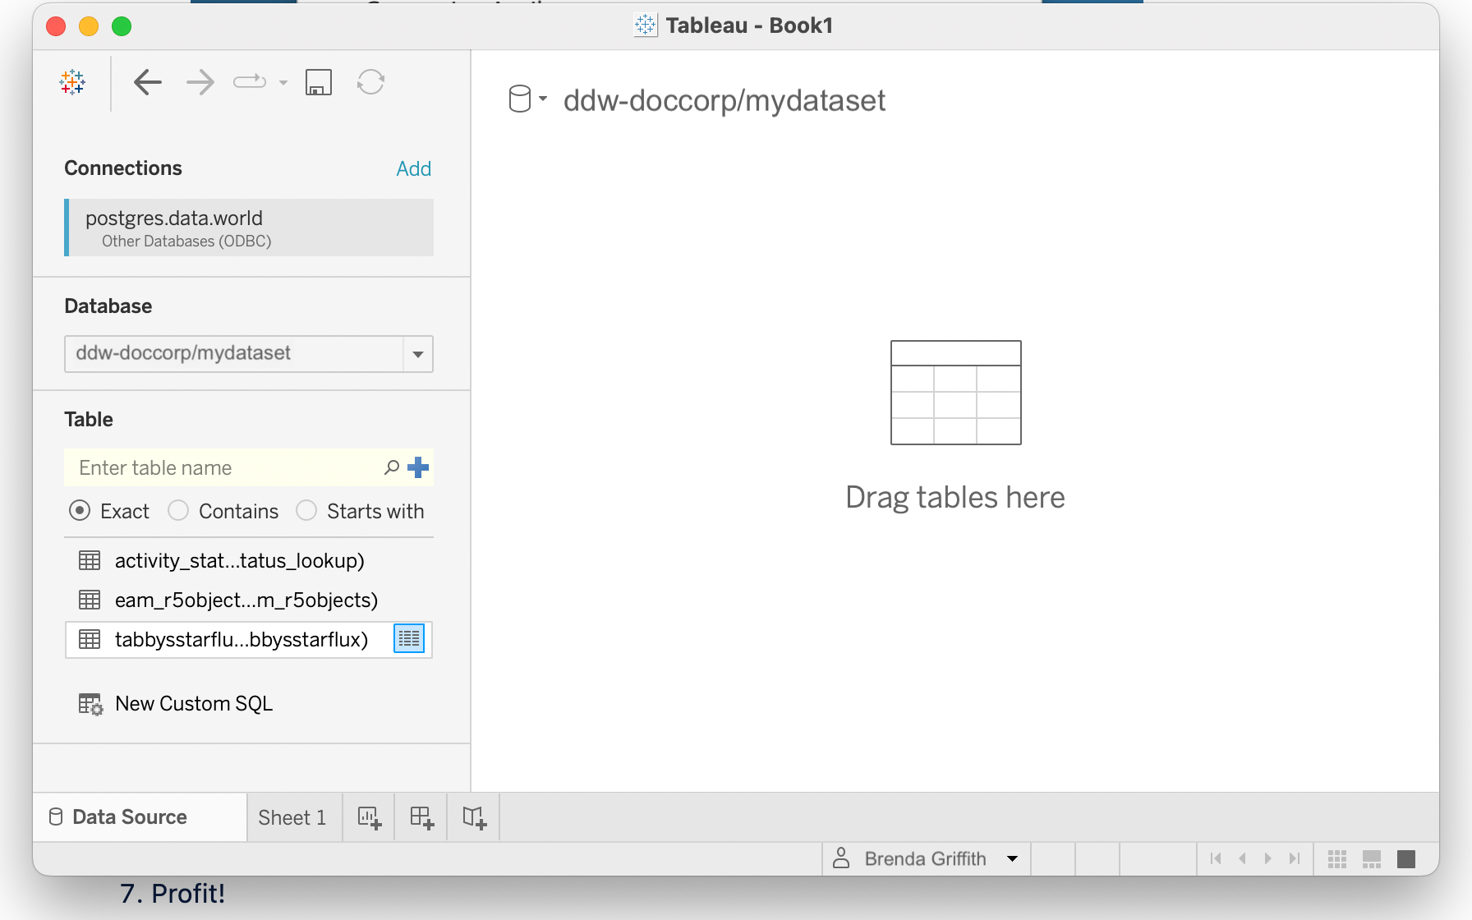The image size is (1472, 920).
Task: Open the Database ddw-doccorp/mydataset dropdown
Action: (x=249, y=353)
